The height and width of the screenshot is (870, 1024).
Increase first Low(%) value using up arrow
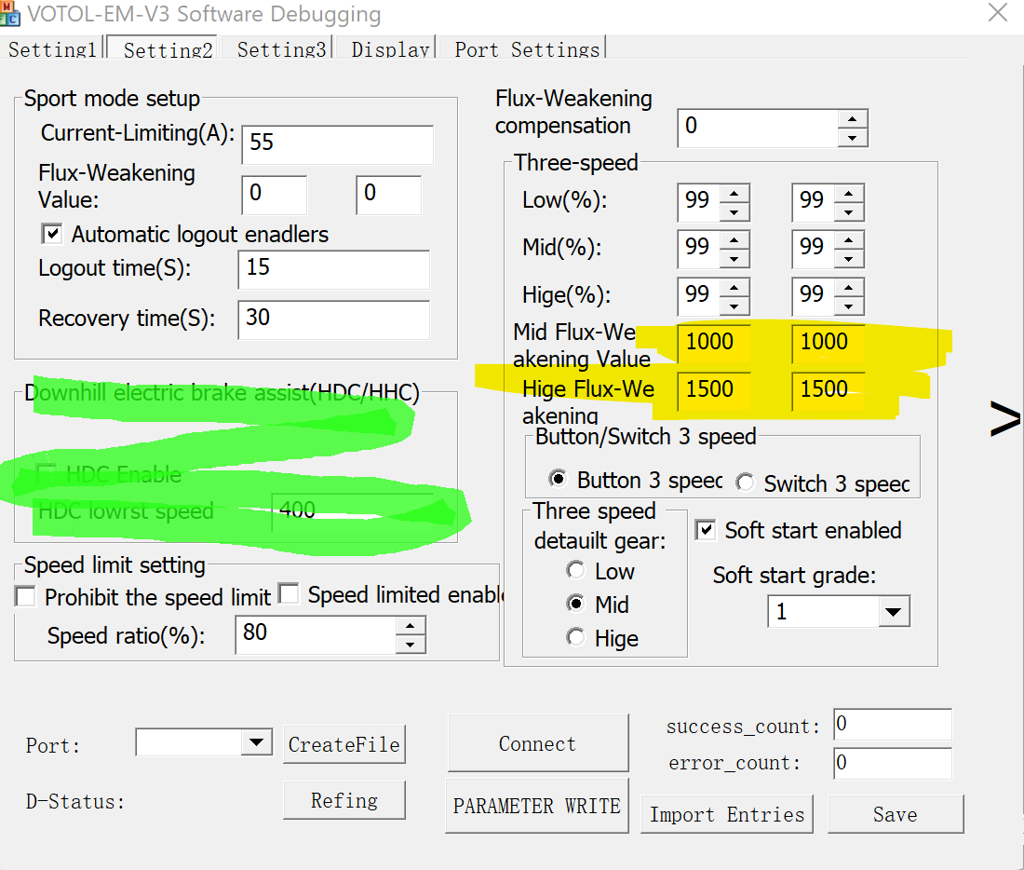coord(734,193)
